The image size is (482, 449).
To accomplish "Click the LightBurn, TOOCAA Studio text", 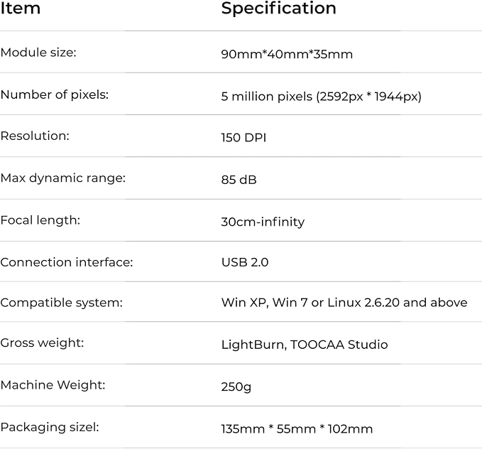I will coord(305,345).
